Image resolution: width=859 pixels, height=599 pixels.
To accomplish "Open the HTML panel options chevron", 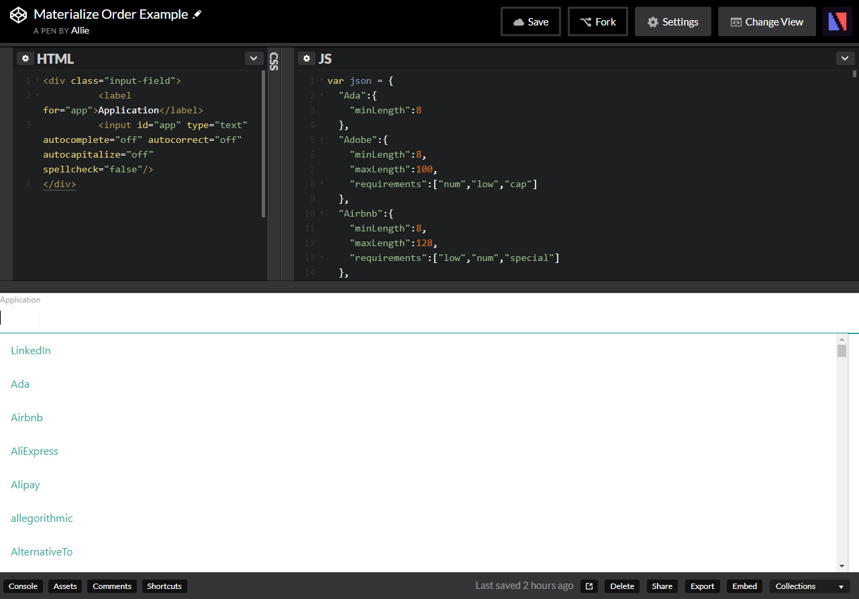I will tap(254, 58).
